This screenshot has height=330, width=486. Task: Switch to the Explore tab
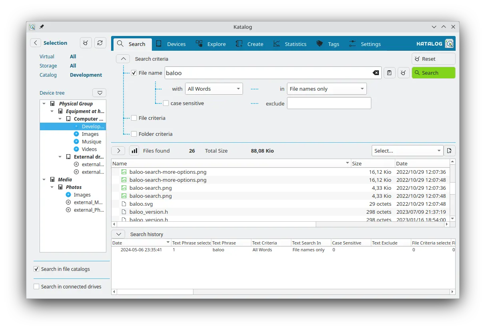(x=211, y=44)
